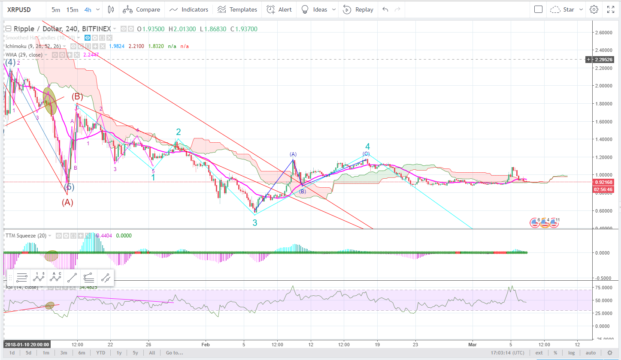The height and width of the screenshot is (360, 621).
Task: Hide the Ichimoku indicator
Action: pyautogui.click(x=73, y=46)
